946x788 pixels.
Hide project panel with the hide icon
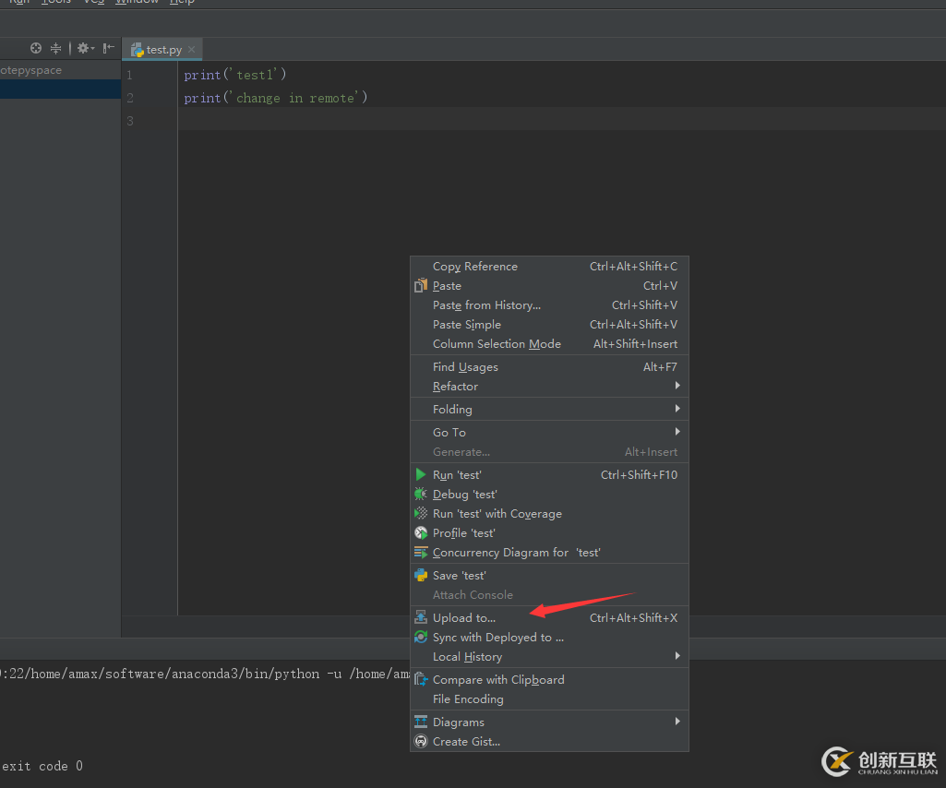click(109, 48)
